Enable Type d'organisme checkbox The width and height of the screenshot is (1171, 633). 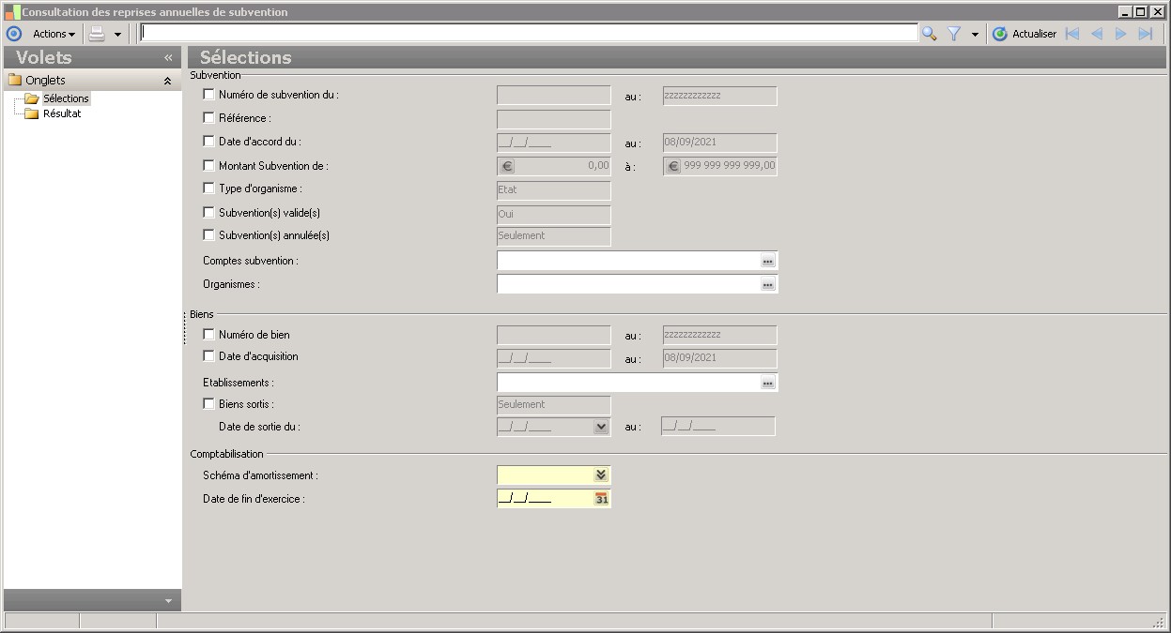point(208,188)
